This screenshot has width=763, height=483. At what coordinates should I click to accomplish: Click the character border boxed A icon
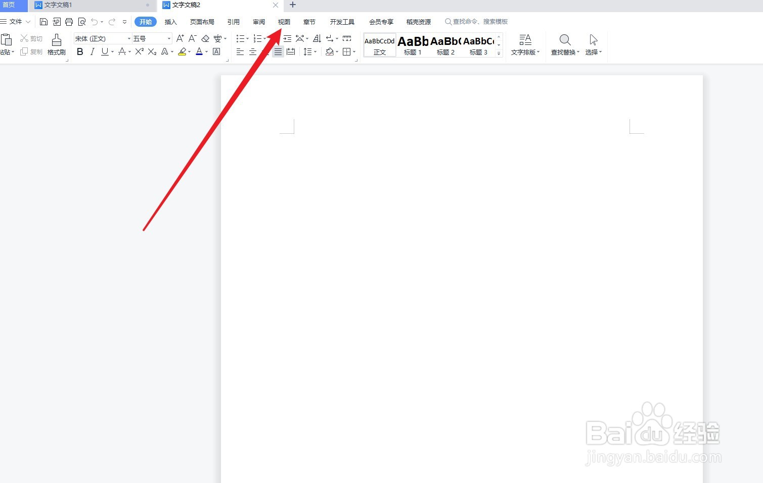click(216, 51)
